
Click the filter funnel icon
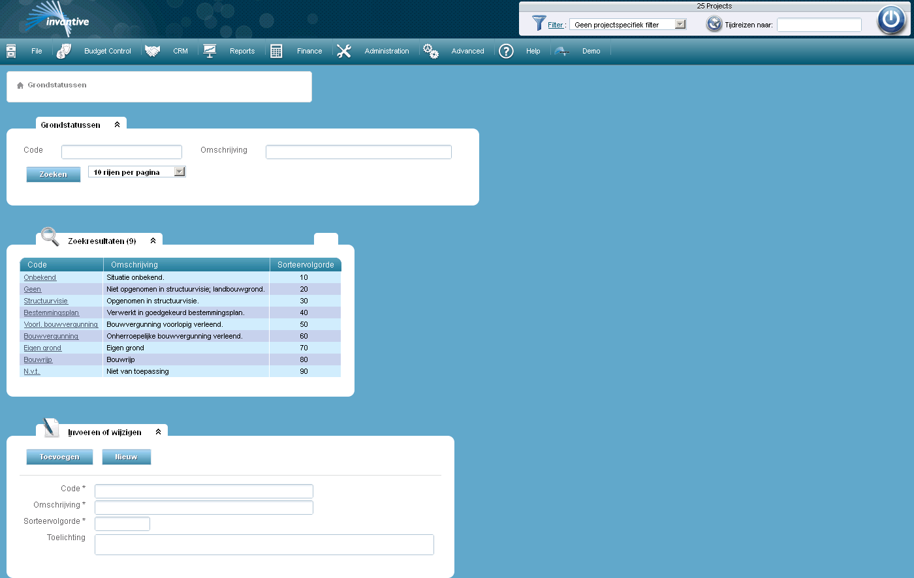point(539,23)
